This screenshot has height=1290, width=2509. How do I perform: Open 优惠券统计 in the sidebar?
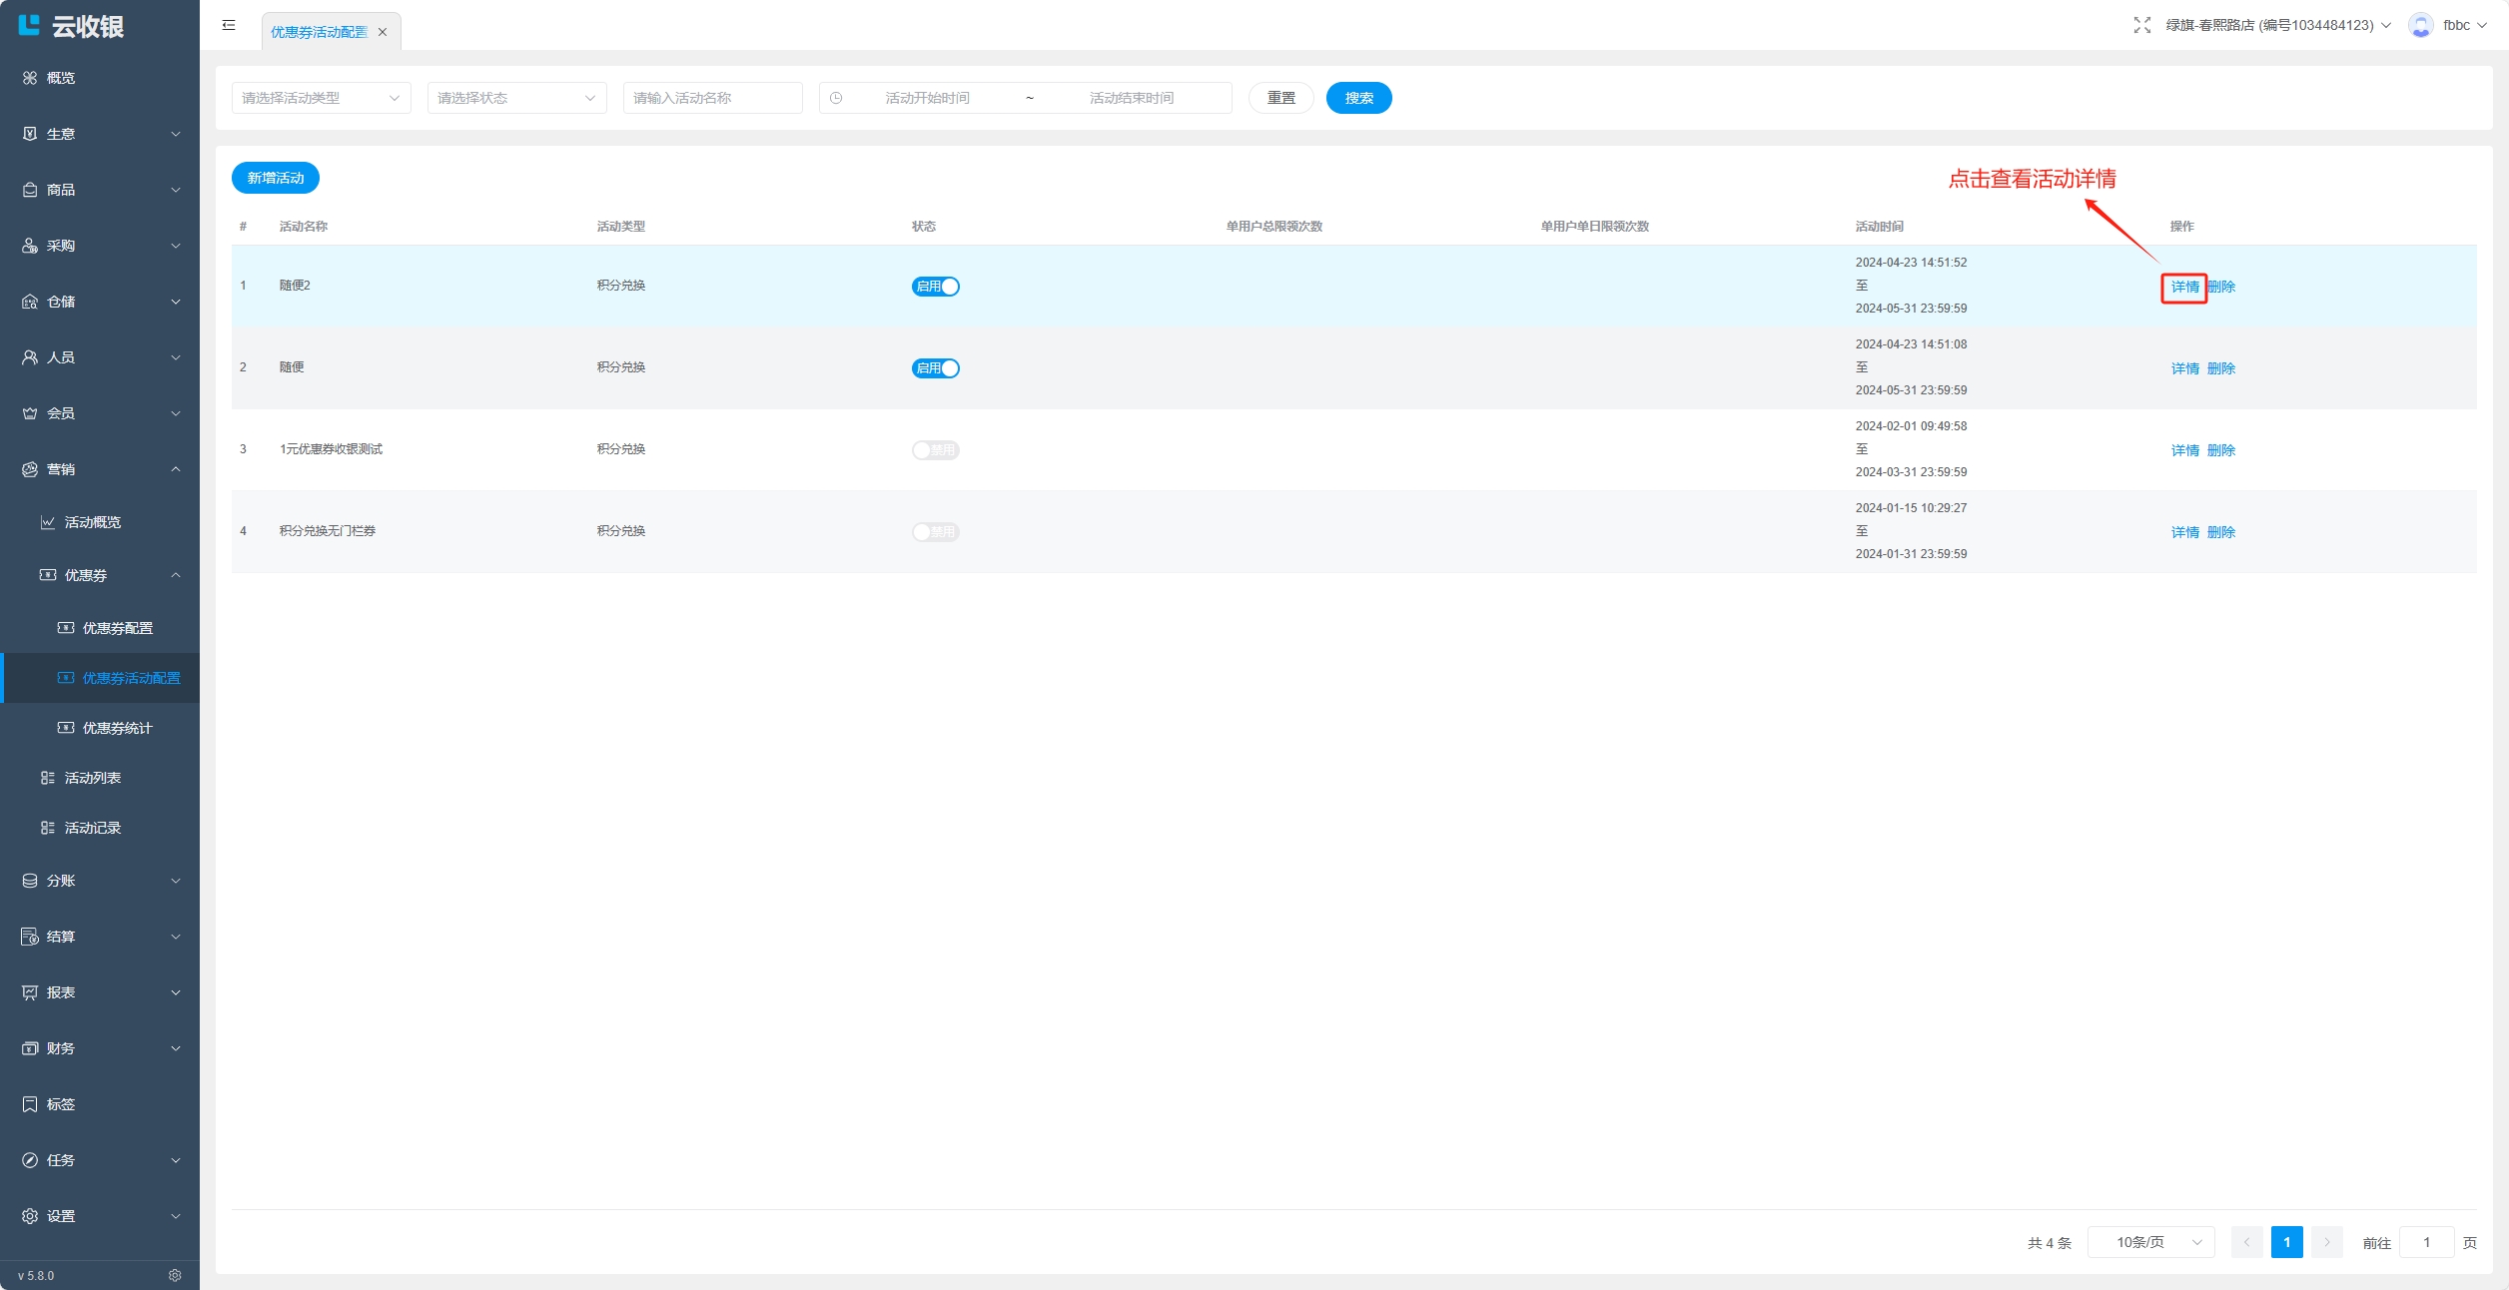(x=117, y=728)
